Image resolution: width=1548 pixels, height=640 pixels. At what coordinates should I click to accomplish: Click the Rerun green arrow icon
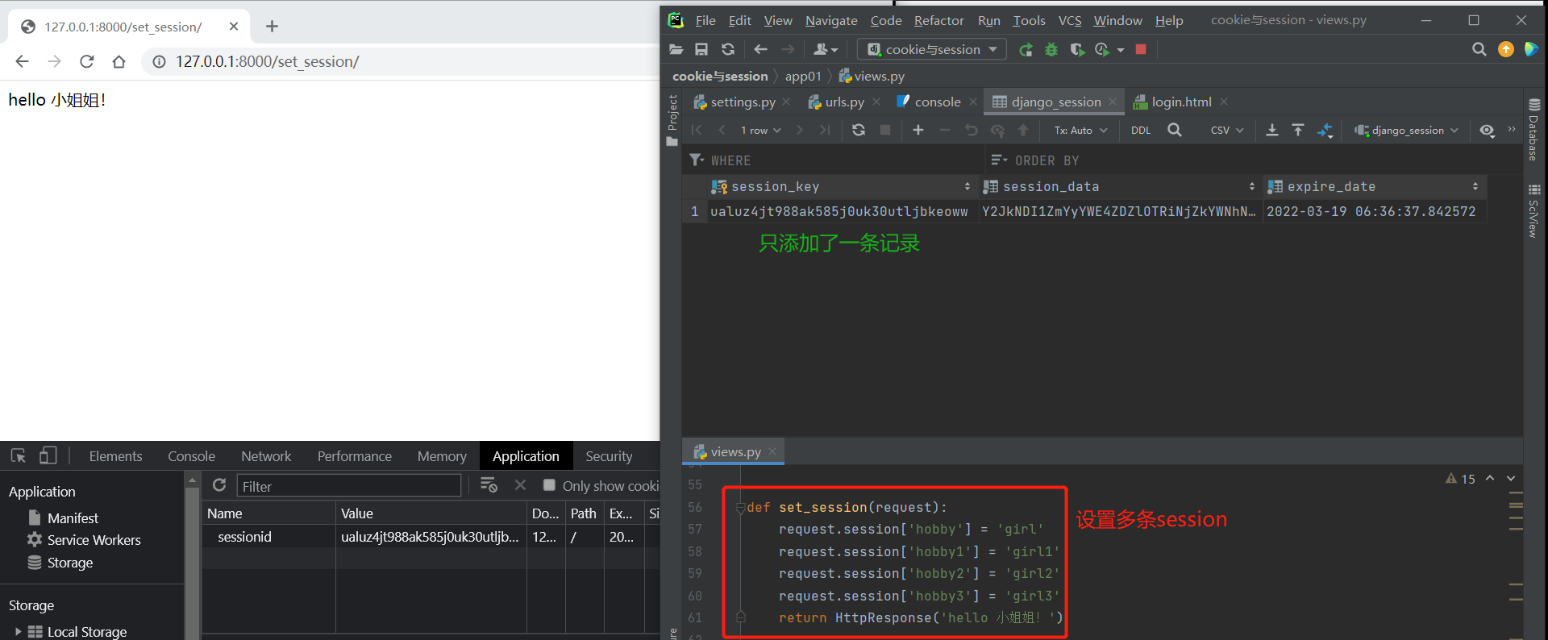pos(1026,50)
